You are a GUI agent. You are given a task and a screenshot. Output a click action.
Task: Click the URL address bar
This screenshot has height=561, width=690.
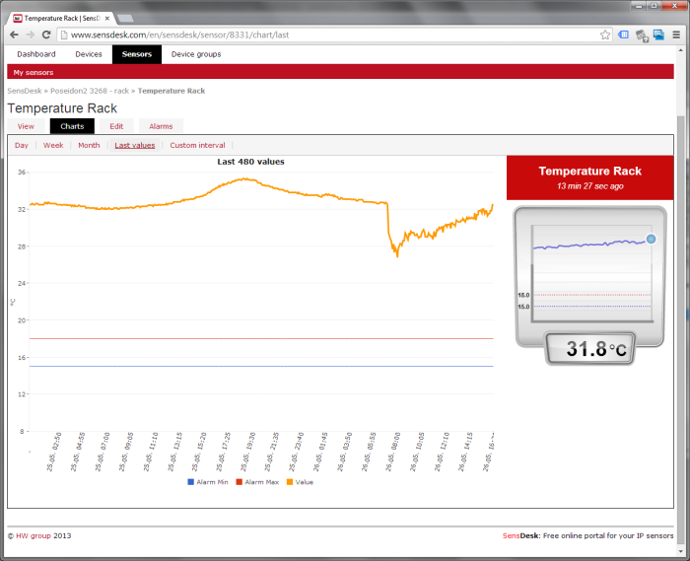click(x=325, y=35)
